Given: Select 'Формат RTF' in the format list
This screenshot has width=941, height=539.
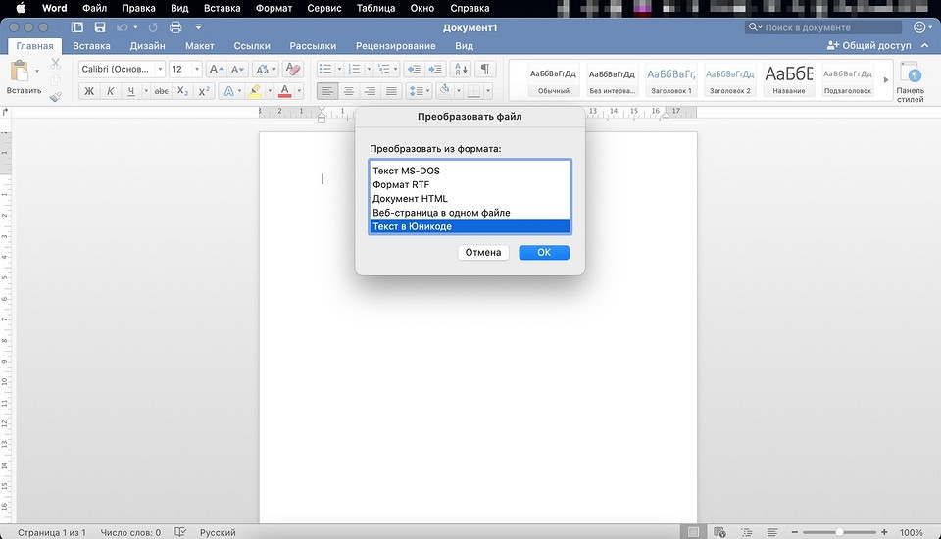Looking at the screenshot, I should click(400, 184).
